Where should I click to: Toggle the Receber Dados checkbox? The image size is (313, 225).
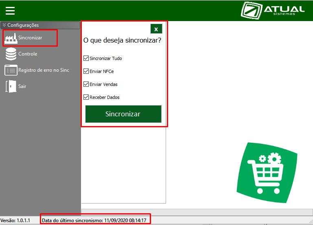[x=86, y=97]
